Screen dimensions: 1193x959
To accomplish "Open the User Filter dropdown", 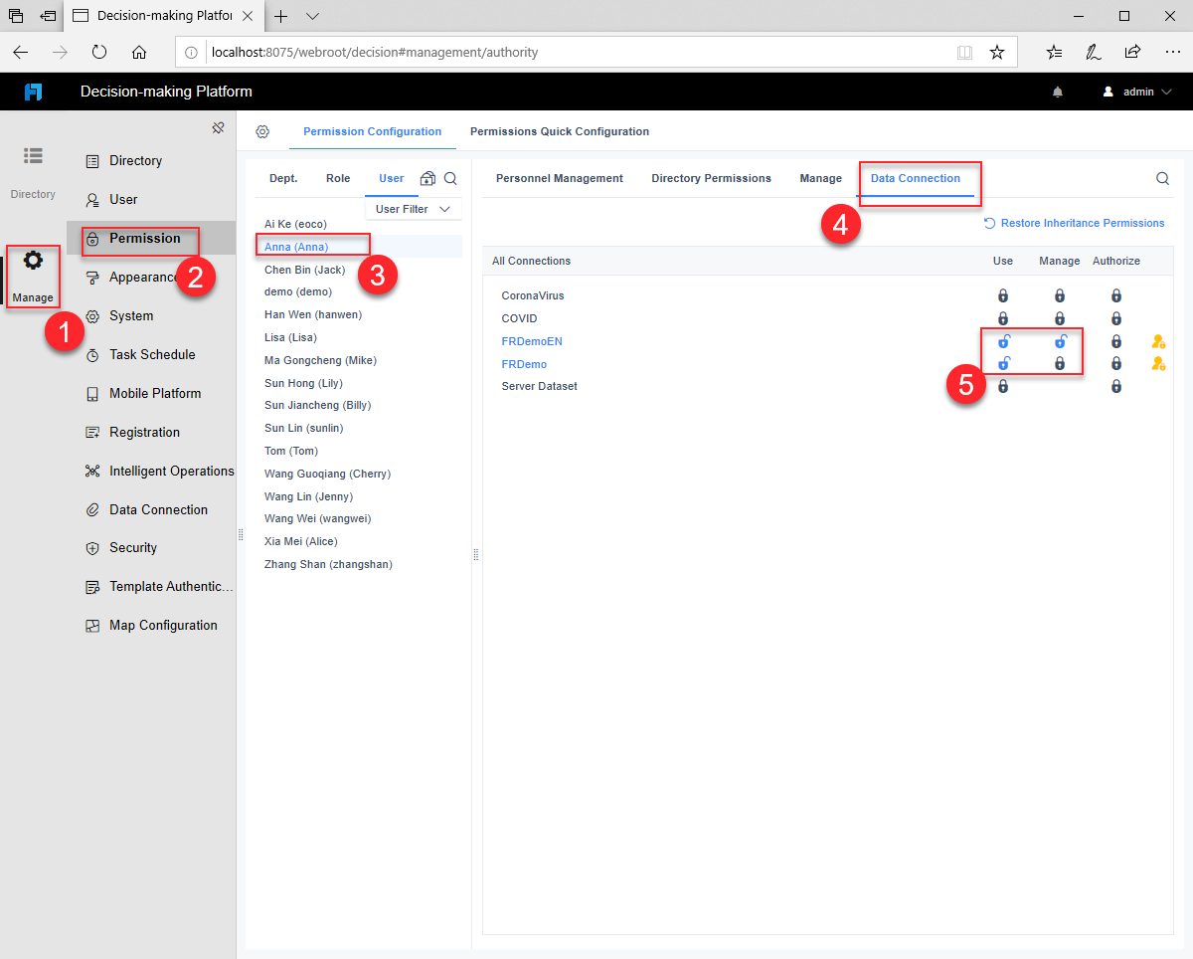I will click(413, 209).
